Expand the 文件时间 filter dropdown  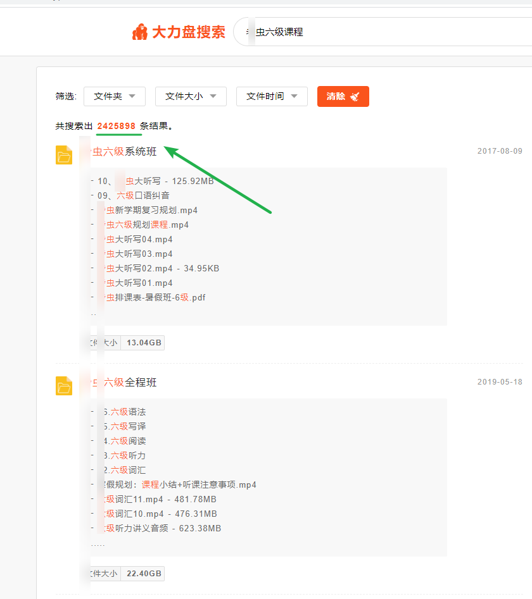272,96
